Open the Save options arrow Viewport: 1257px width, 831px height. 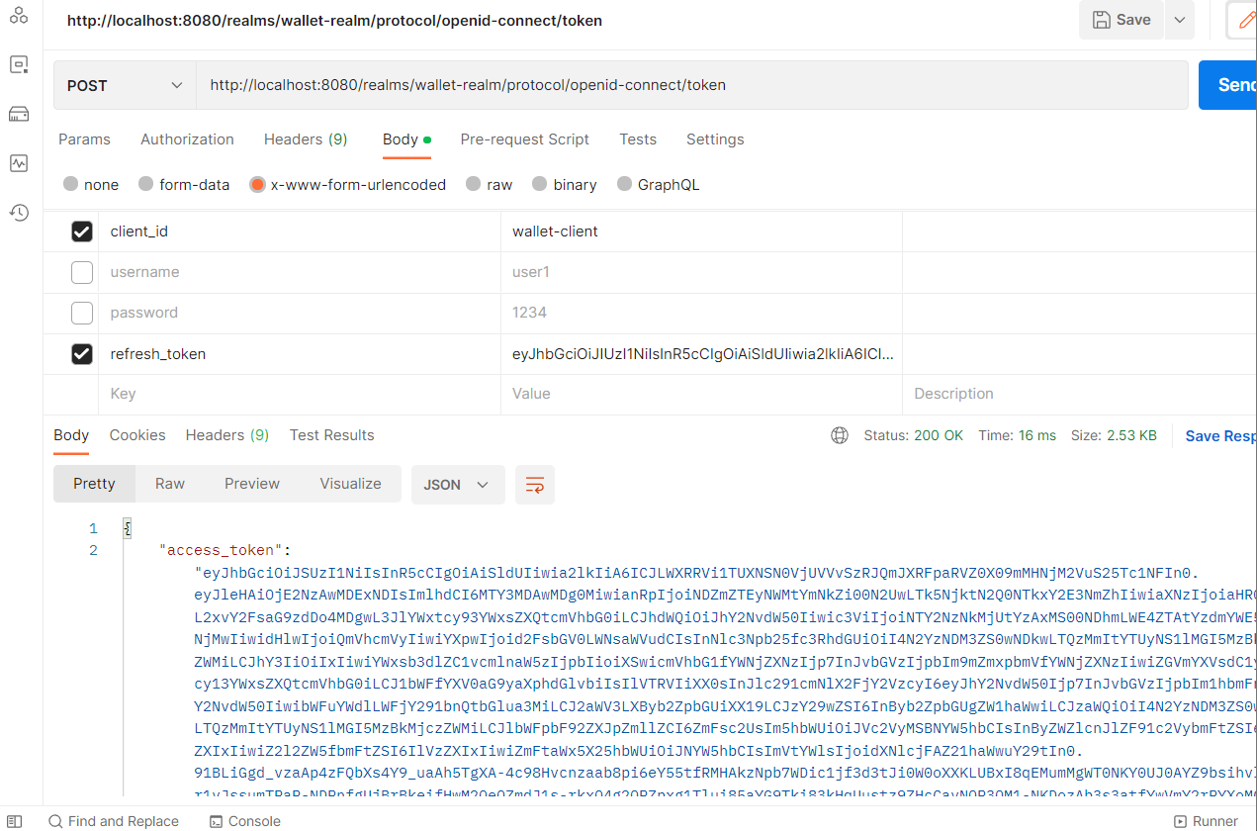click(x=1180, y=19)
